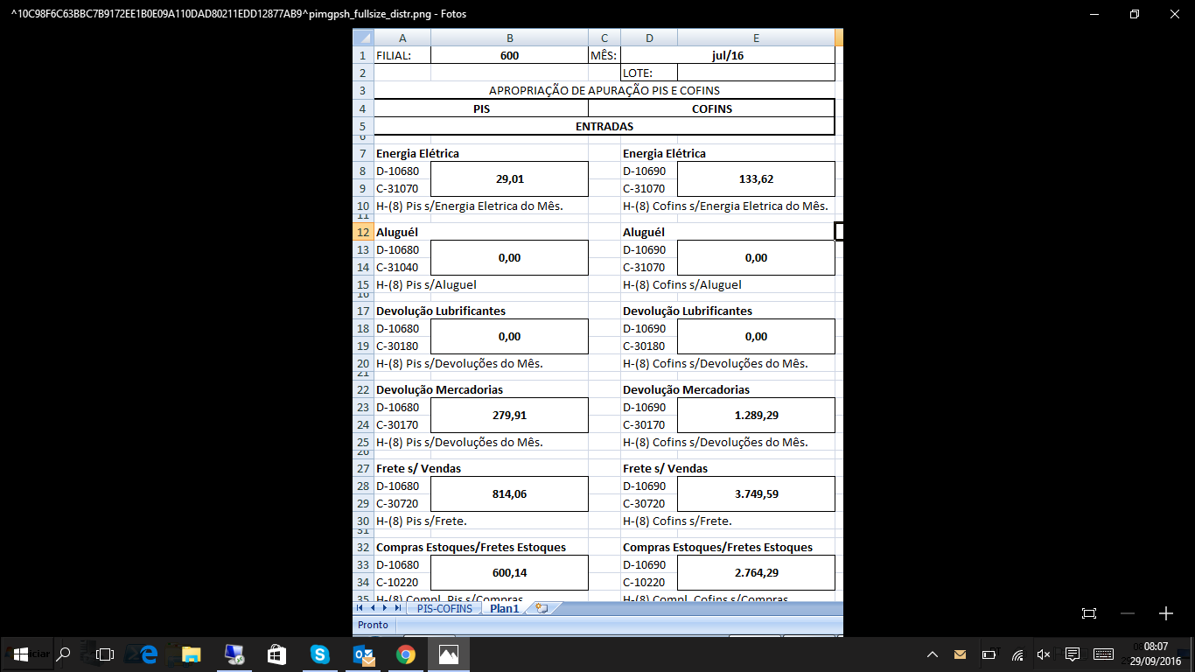Image resolution: width=1195 pixels, height=672 pixels.
Task: Click the first-sheet tab scroll arrow
Action: pos(360,608)
